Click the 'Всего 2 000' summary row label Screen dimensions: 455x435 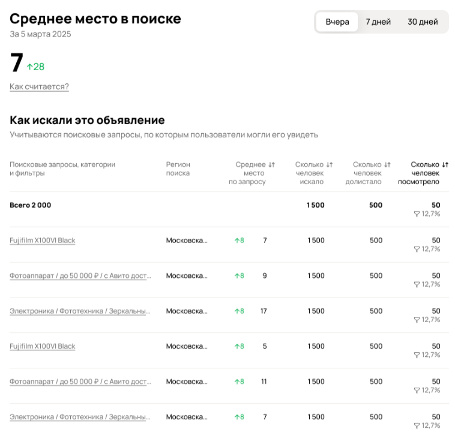[x=31, y=205]
